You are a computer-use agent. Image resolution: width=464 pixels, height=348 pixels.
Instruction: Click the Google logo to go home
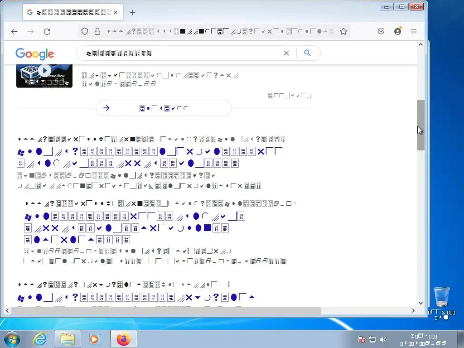(x=34, y=53)
